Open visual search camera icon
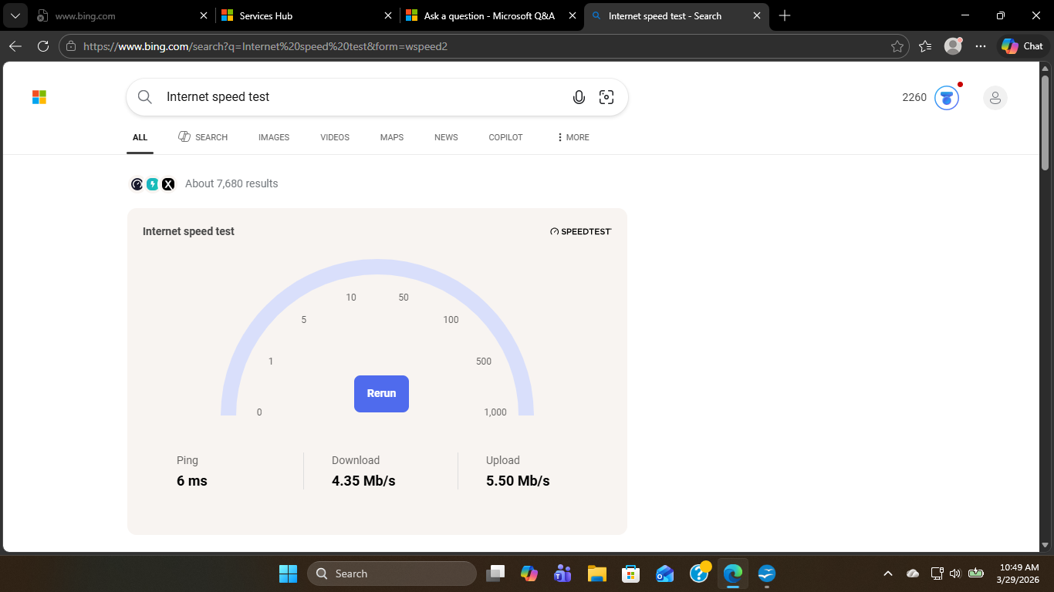1054x592 pixels. click(x=606, y=97)
